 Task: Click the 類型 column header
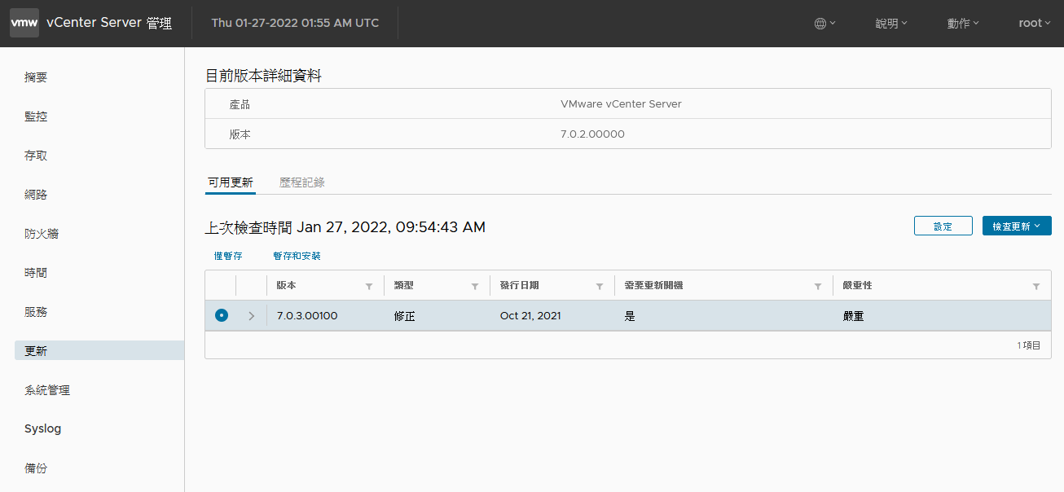tap(404, 286)
